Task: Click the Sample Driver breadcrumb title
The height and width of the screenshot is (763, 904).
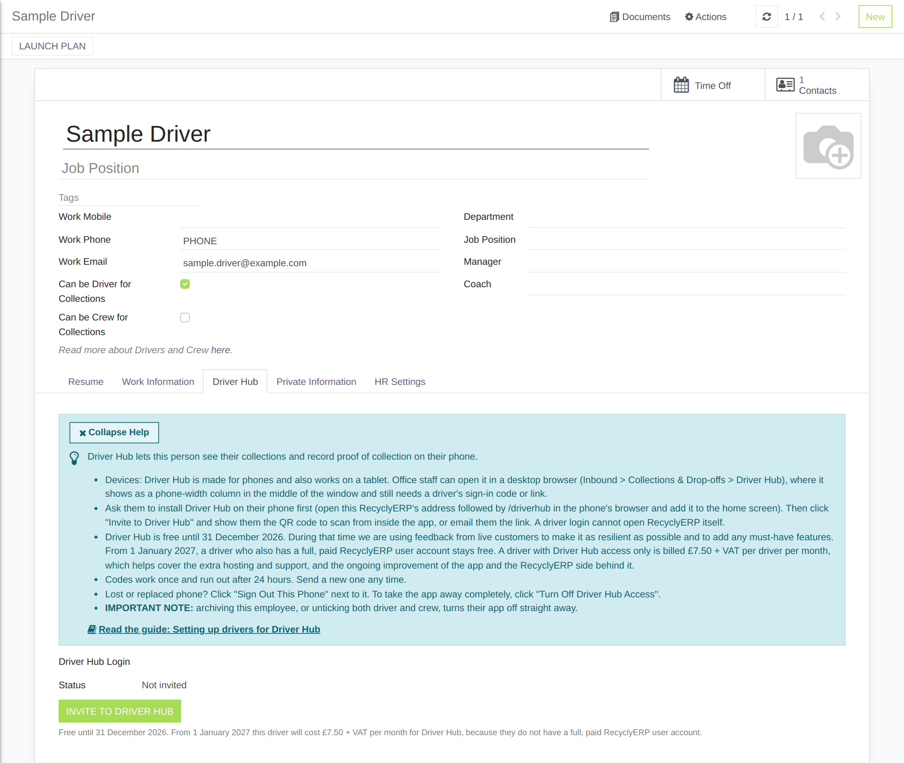Action: coord(53,16)
